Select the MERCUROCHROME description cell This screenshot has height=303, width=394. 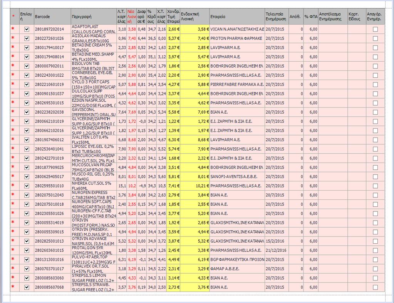pyautogui.click(x=94, y=158)
